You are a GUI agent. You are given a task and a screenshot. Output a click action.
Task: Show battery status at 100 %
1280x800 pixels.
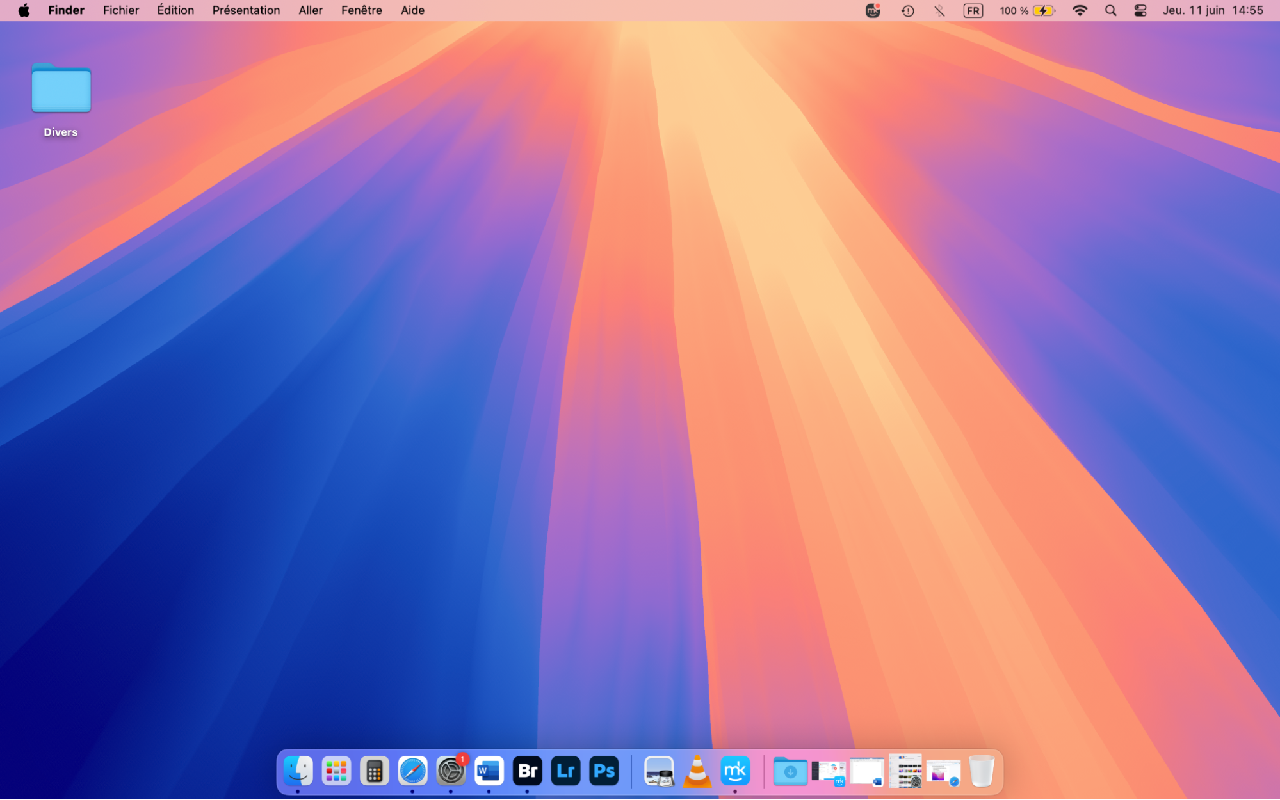[x=1027, y=11]
